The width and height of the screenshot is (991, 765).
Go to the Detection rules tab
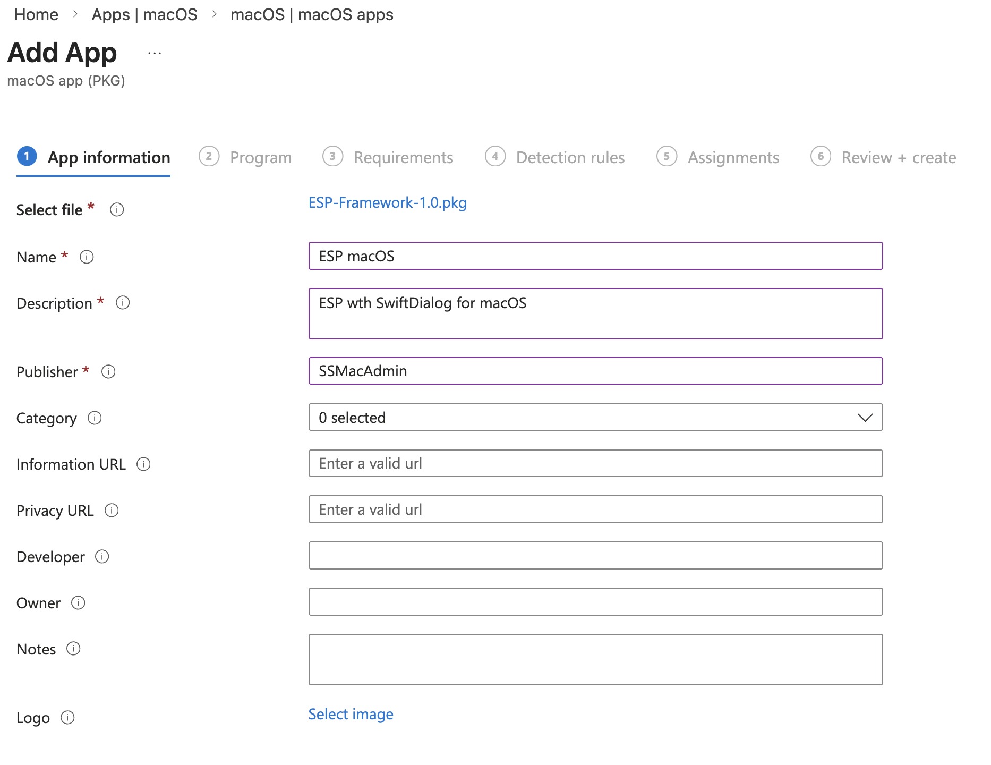(570, 158)
